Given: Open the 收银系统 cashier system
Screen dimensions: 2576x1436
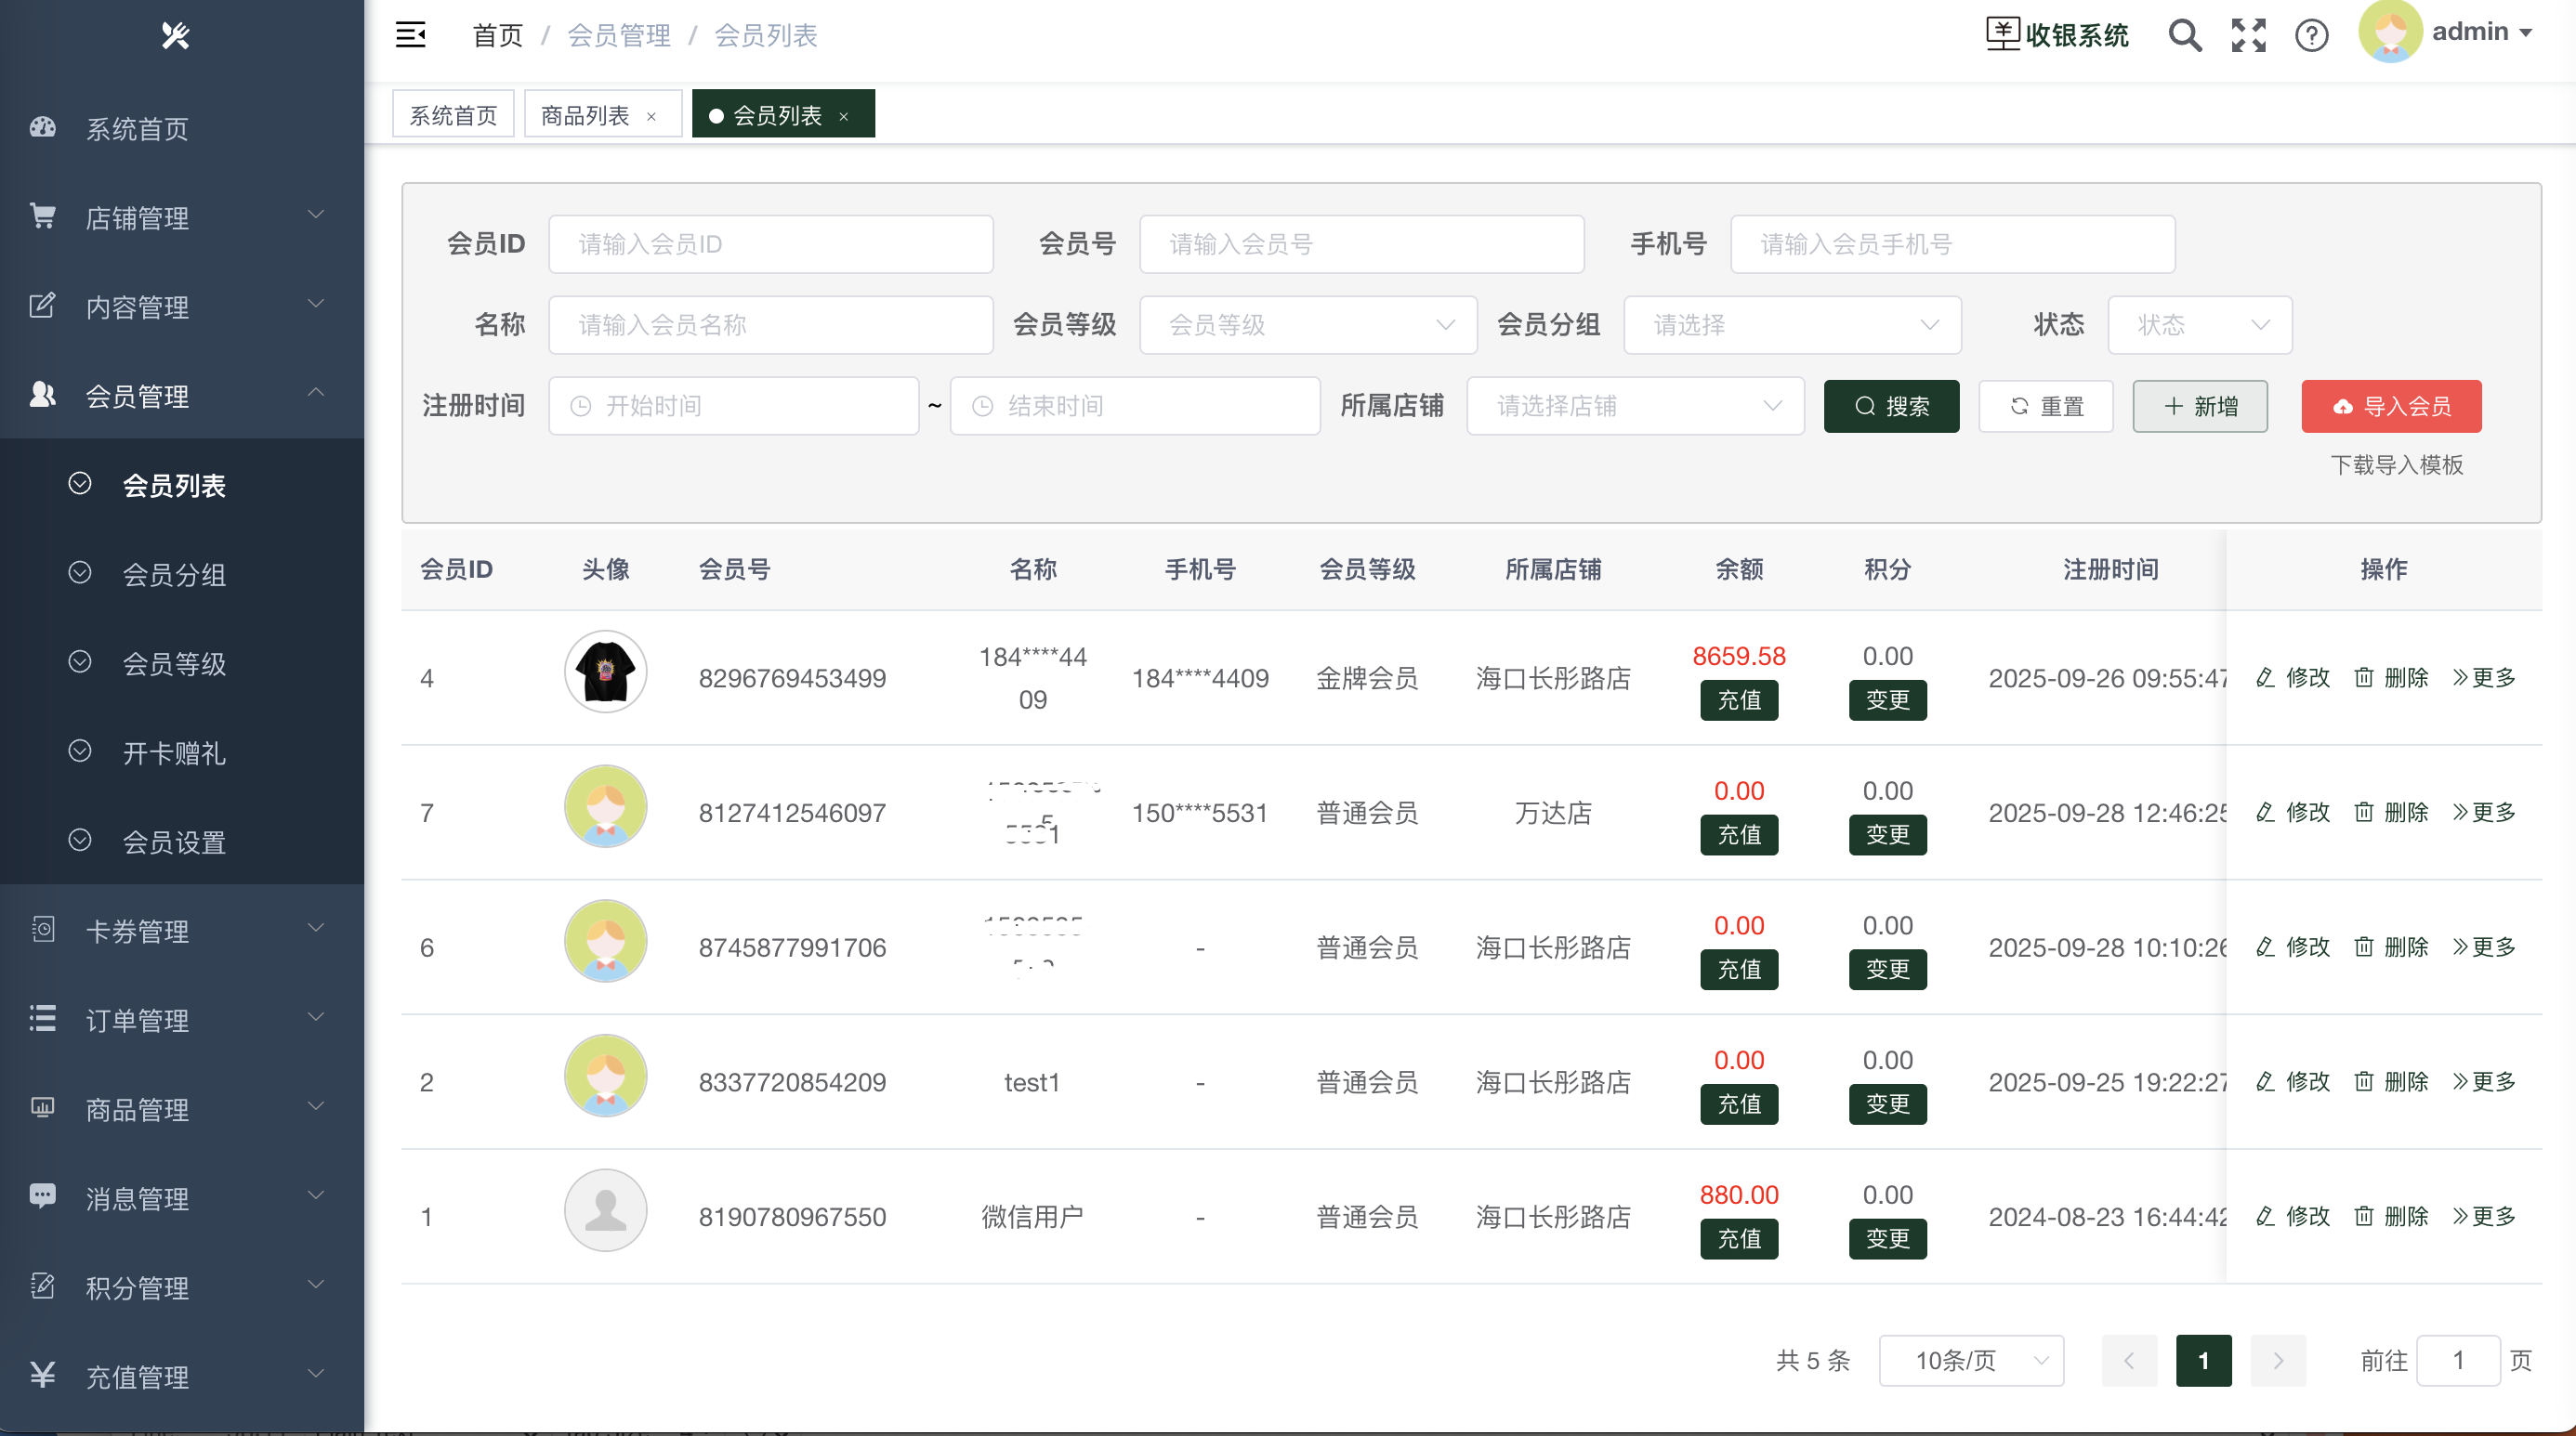Looking at the screenshot, I should pyautogui.click(x=2057, y=35).
